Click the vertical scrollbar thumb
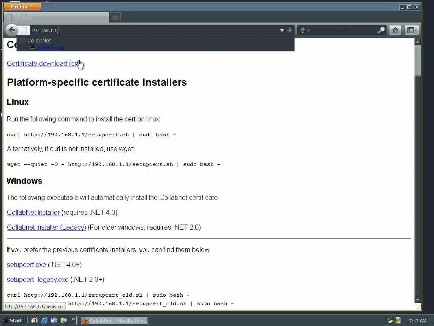 click(417, 60)
